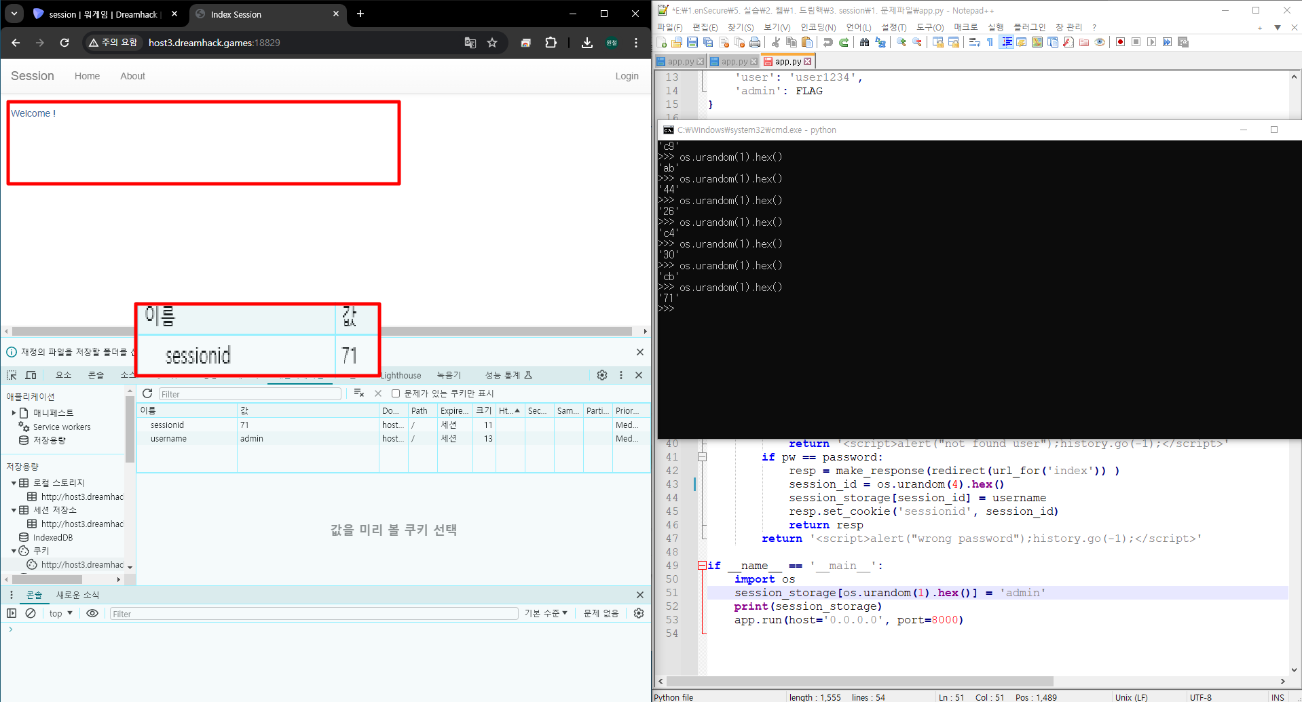Open the 플러그인 menu in Notepad++
Image resolution: width=1302 pixels, height=702 pixels.
[x=1030, y=27]
